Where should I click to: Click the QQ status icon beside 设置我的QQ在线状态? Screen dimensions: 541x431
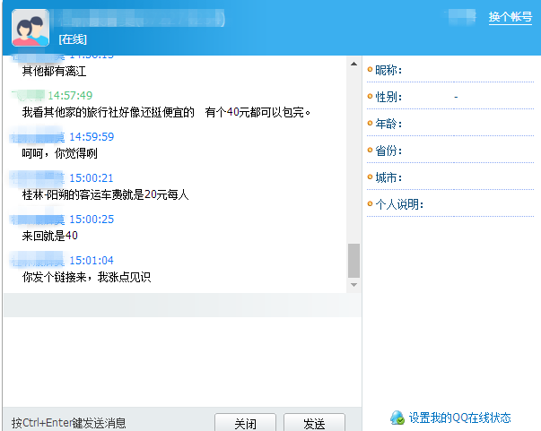click(397, 418)
